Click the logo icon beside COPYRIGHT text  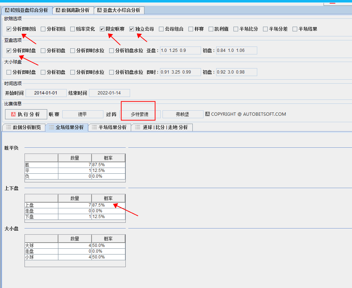(208, 114)
